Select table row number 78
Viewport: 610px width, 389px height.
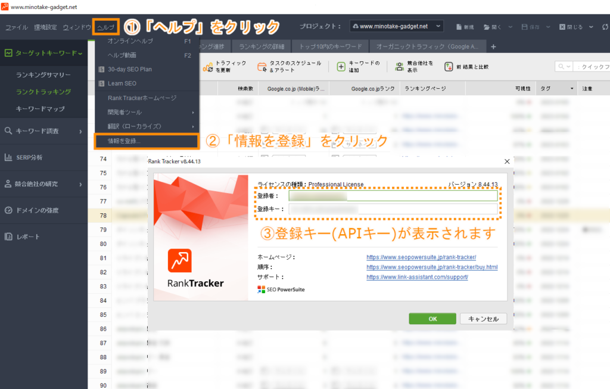tap(103, 216)
